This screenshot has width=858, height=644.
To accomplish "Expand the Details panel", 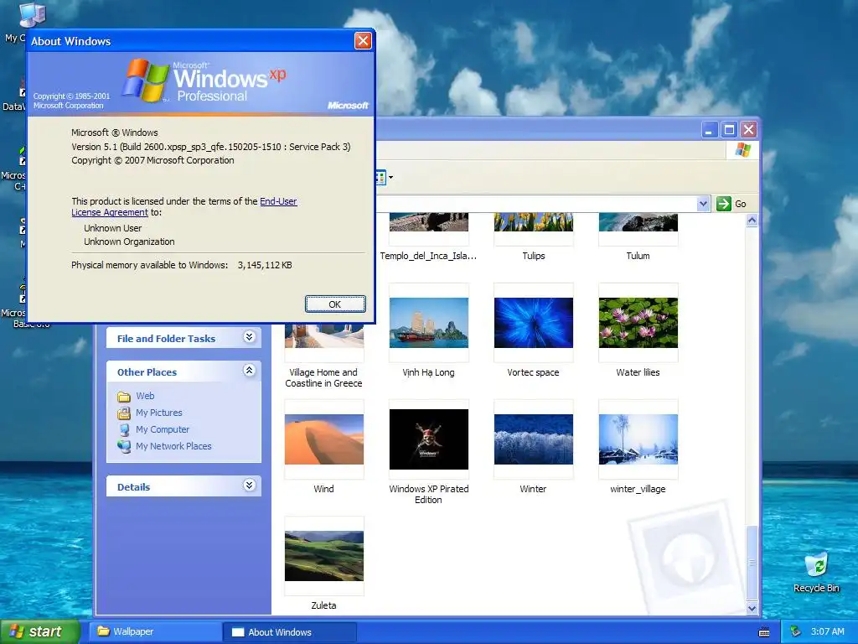I will coord(249,486).
